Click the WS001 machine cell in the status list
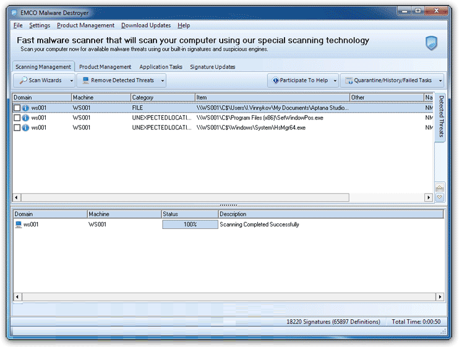The height and width of the screenshot is (347, 459). [97, 225]
